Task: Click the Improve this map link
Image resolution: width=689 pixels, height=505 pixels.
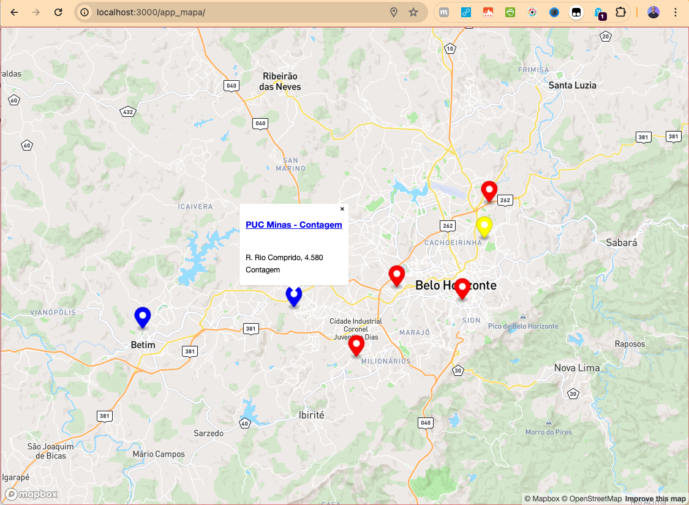Action: click(655, 498)
